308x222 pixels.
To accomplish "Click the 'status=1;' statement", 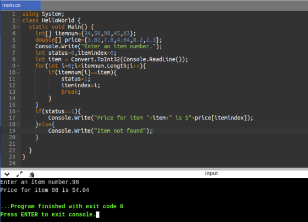I will 76,79.
